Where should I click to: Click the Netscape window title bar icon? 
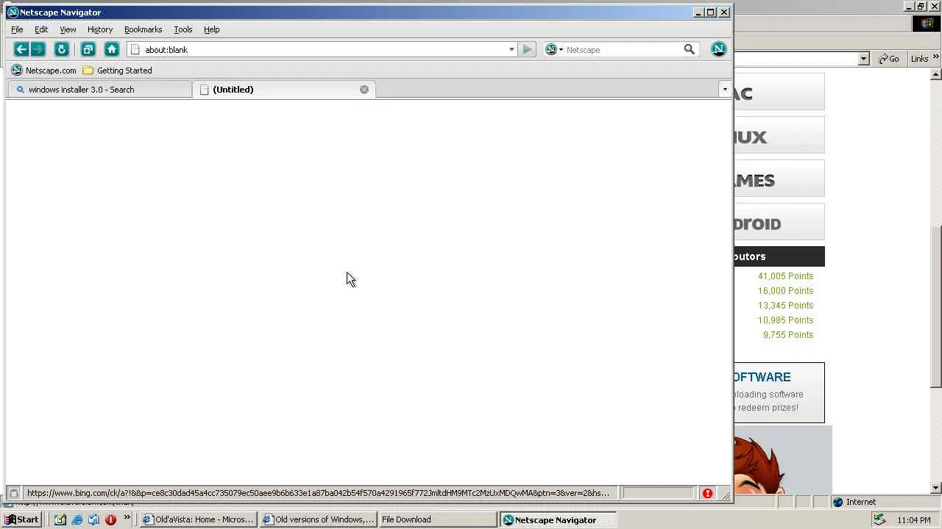pos(13,12)
